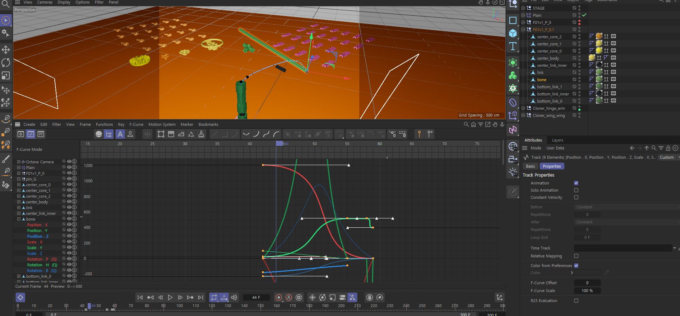The width and height of the screenshot is (680, 316).
Task: Select the Cube primitive tool
Action: tap(513, 33)
